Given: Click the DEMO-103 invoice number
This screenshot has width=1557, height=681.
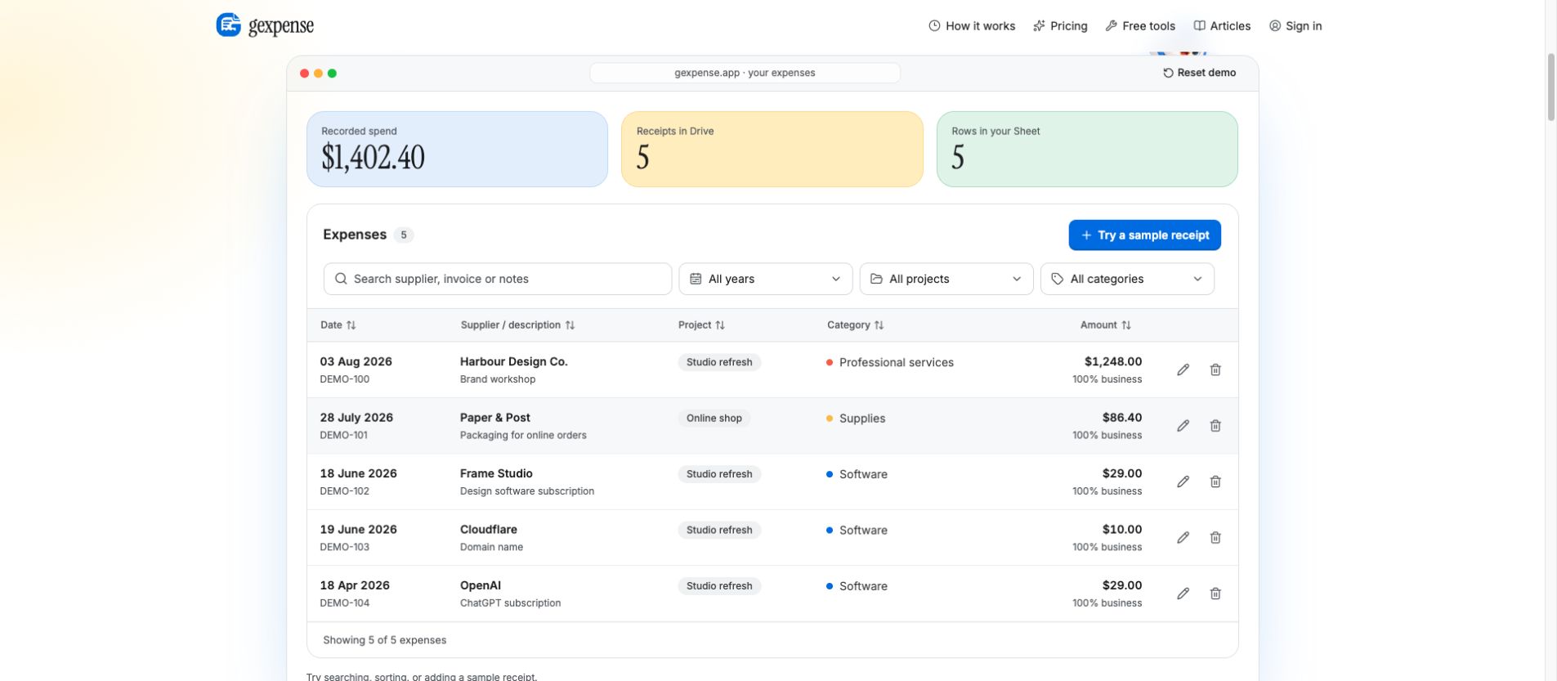Looking at the screenshot, I should click(344, 547).
